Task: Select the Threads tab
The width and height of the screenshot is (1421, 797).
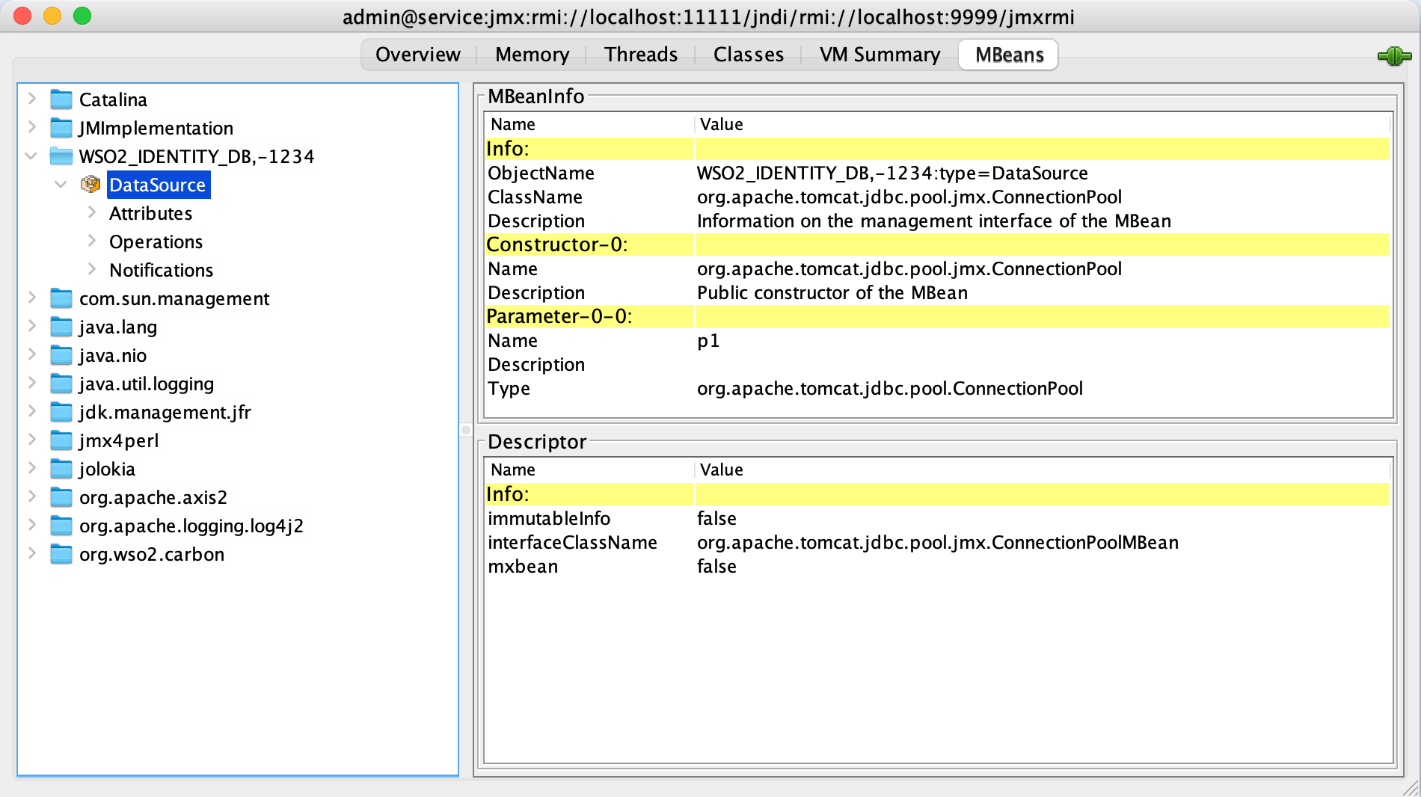Action: coord(641,55)
